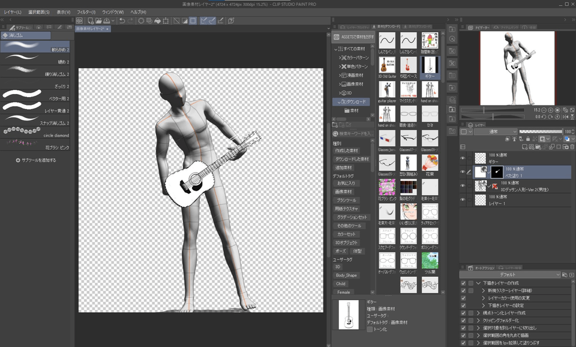Toggle the first checkbox for 下描きレイヤーの作成 action

point(463,283)
